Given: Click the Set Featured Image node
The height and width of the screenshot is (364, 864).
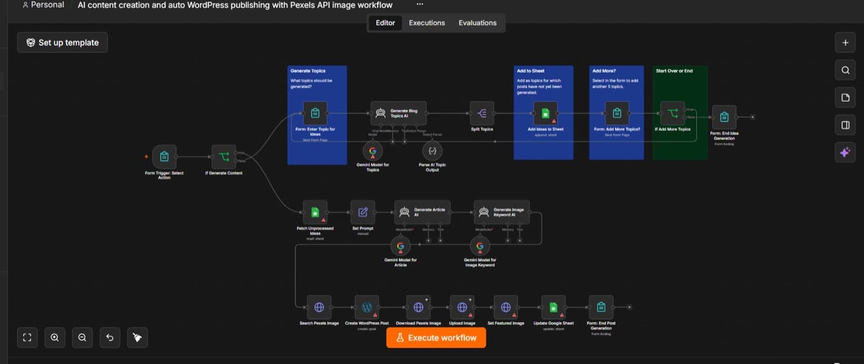Looking at the screenshot, I should [506, 307].
